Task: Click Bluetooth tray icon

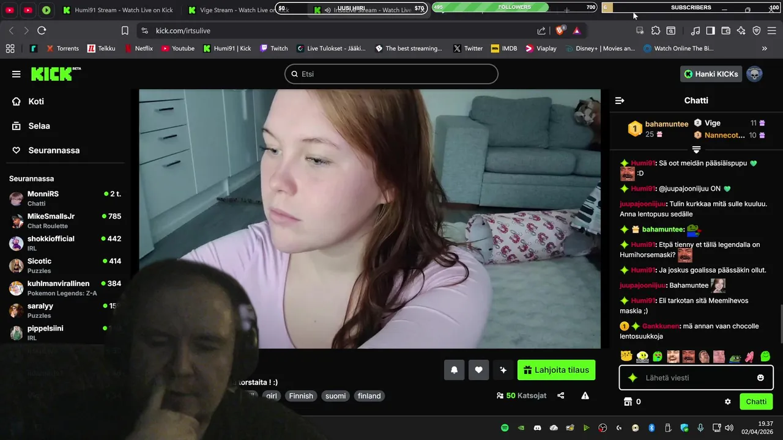Action: coord(651,428)
